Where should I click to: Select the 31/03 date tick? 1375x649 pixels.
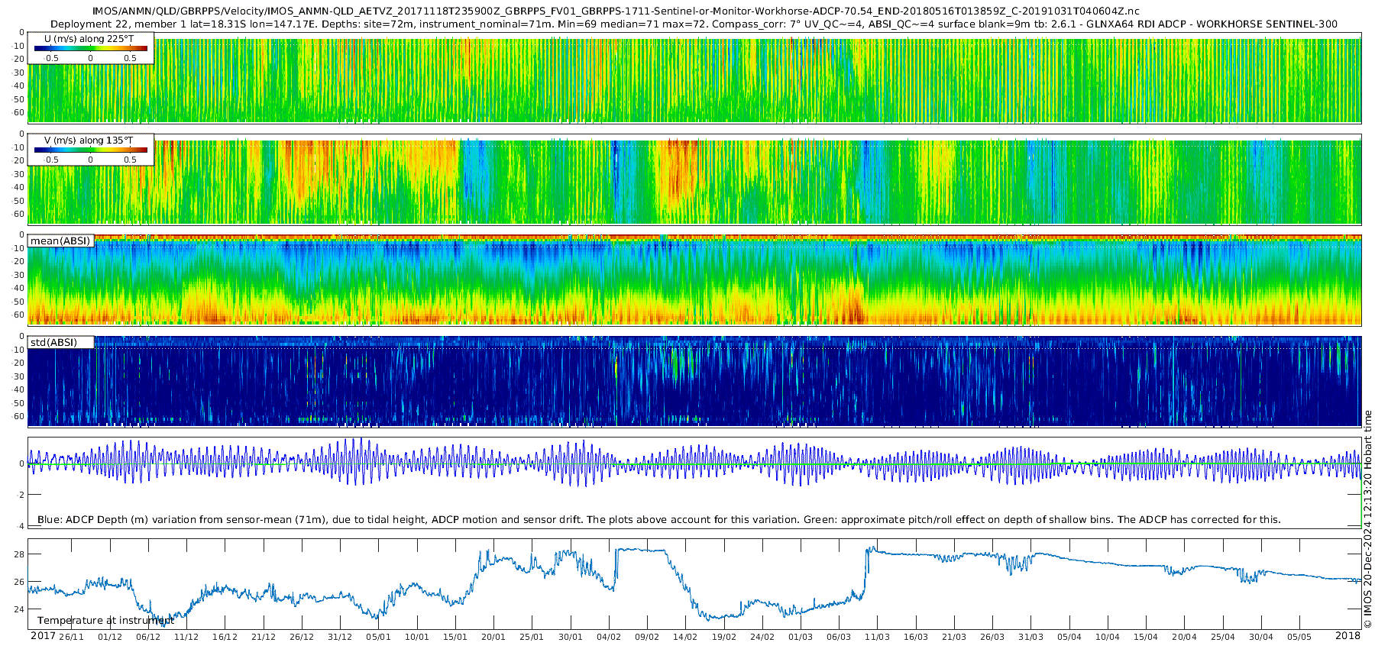click(1030, 637)
